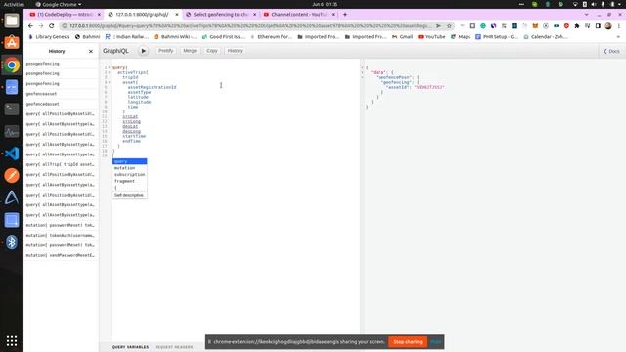
Task: Collapse the query block at line 1
Action: point(109,67)
